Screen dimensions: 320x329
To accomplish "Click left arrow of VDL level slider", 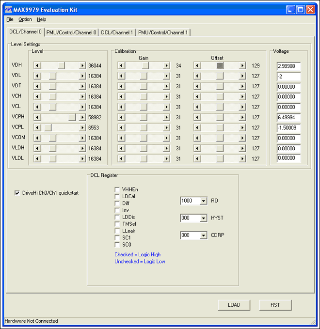I will point(37,76).
